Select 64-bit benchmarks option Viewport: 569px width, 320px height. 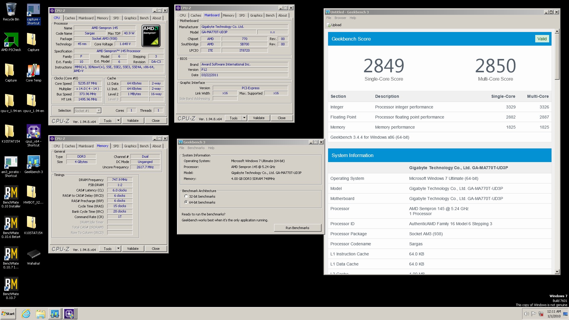click(x=186, y=202)
